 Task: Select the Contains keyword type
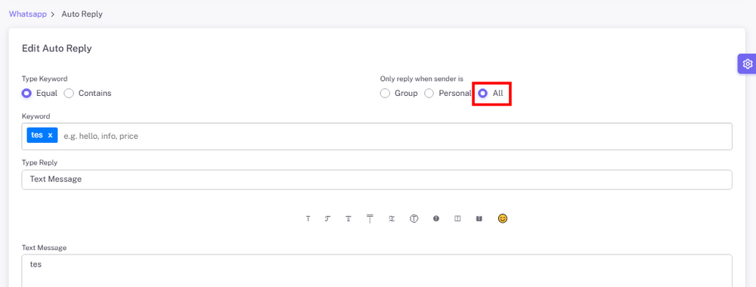coord(88,94)
